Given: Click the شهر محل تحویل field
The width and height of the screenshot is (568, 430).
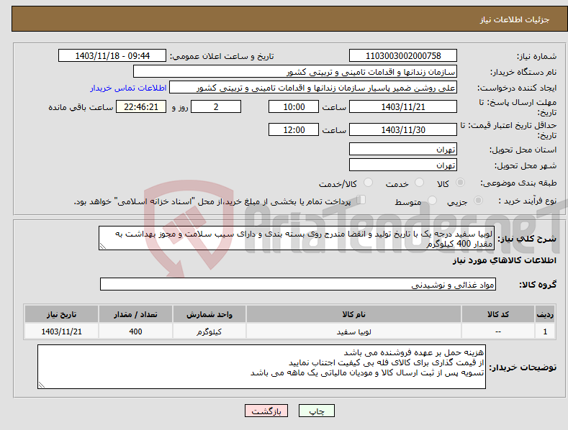Looking at the screenshot, I should tap(403, 165).
